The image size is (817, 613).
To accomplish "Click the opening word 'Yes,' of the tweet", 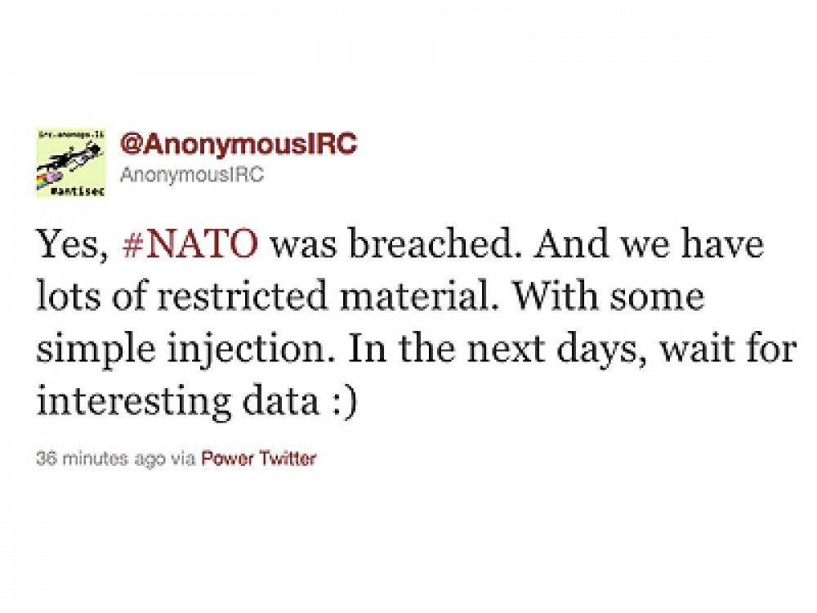I will [73, 244].
